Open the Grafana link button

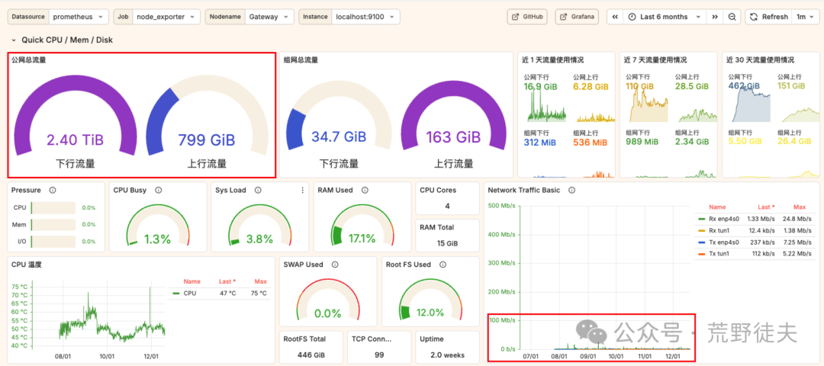coord(577,17)
